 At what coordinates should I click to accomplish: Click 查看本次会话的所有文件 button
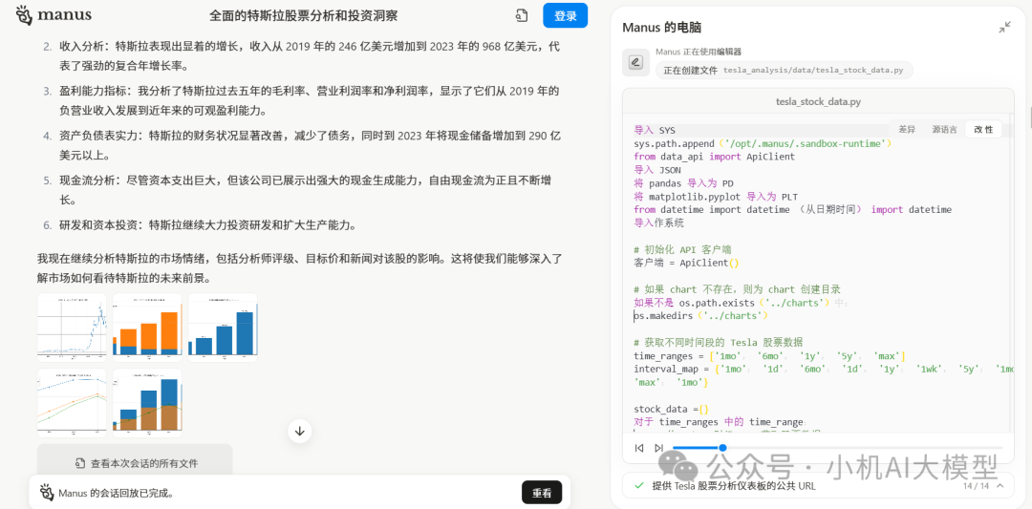135,463
